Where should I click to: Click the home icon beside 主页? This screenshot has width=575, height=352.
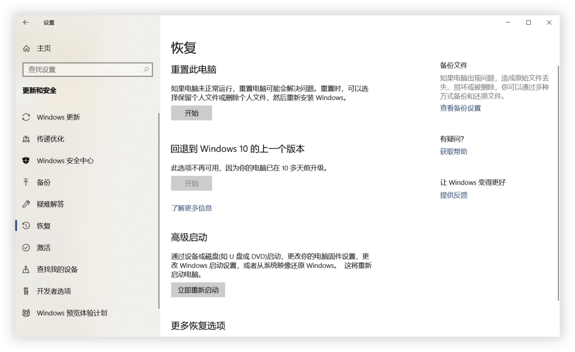pyautogui.click(x=26, y=48)
